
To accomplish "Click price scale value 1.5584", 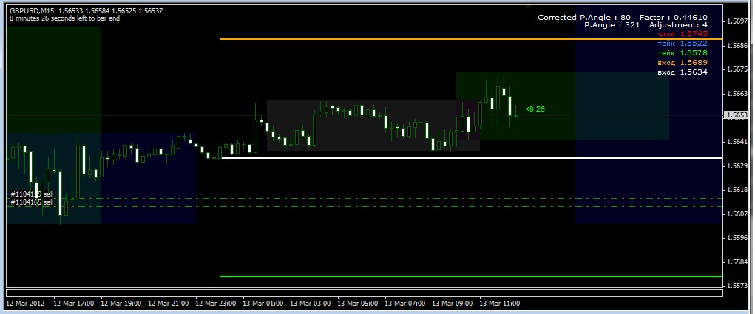I will [x=738, y=262].
